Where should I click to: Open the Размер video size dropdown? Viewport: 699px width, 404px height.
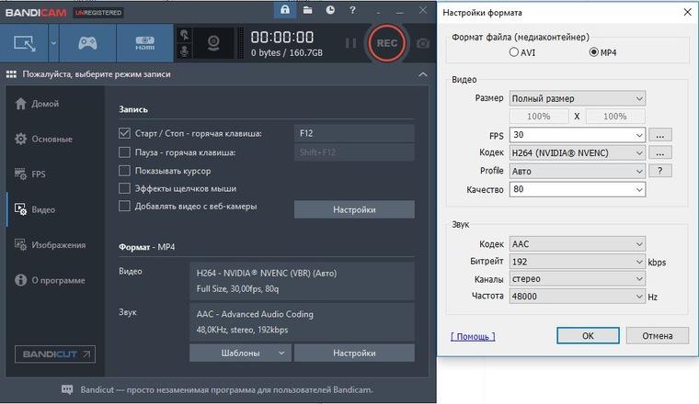(578, 98)
